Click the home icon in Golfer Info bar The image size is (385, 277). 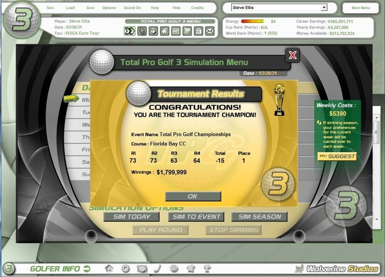tap(109, 269)
